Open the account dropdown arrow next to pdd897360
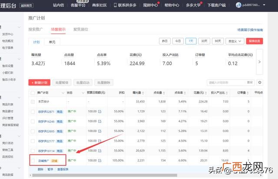278x179 pixels. [x=264, y=5]
